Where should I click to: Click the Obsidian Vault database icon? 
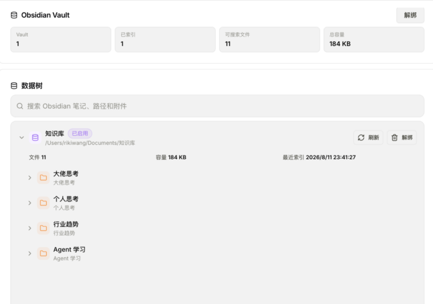coord(14,15)
